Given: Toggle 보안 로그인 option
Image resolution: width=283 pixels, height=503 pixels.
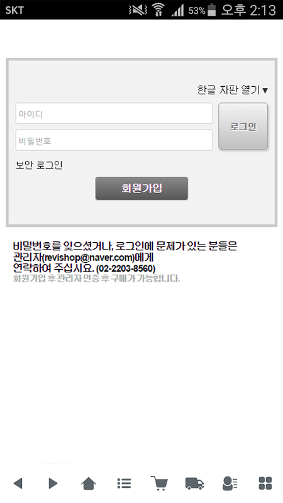Looking at the screenshot, I should pyautogui.click(x=39, y=165).
